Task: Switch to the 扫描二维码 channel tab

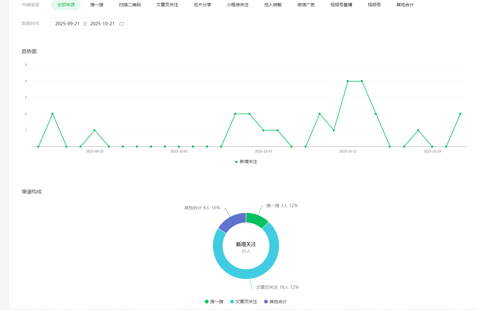Action: (130, 5)
